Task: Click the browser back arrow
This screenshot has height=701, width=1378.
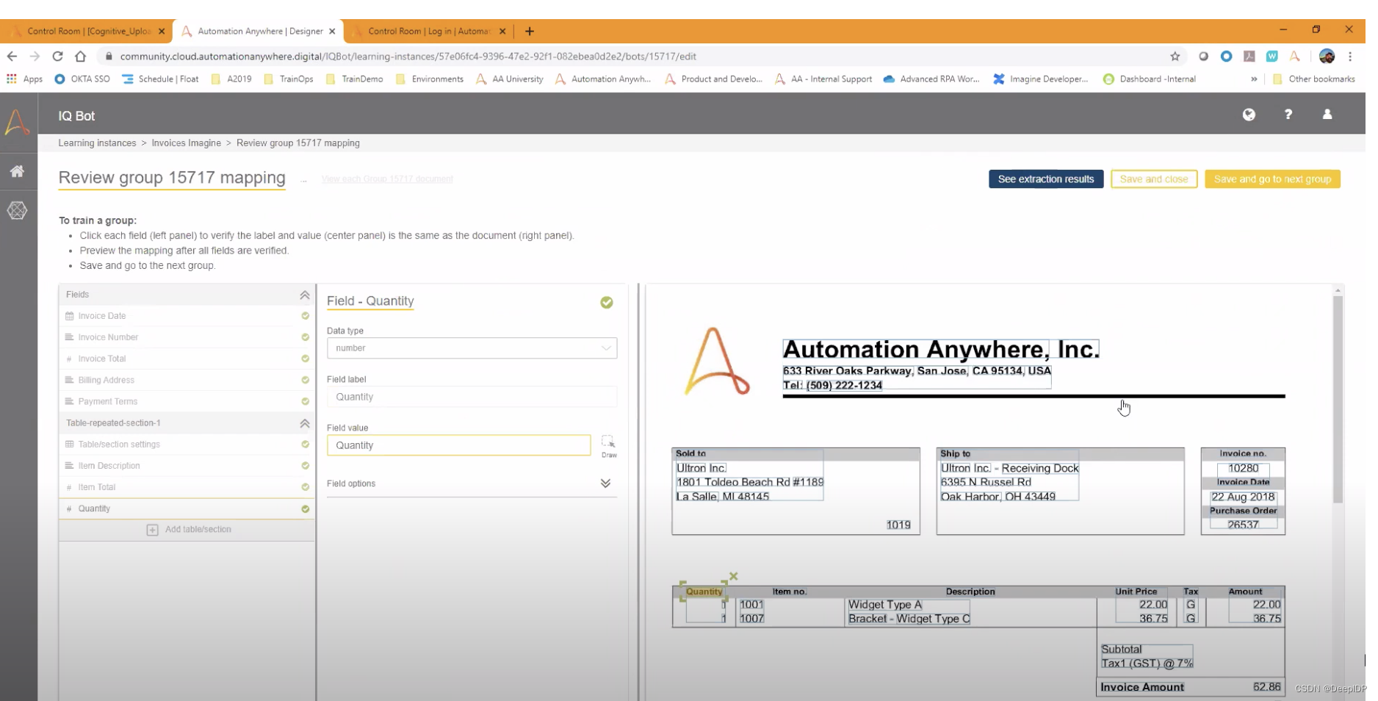Action: click(x=12, y=56)
